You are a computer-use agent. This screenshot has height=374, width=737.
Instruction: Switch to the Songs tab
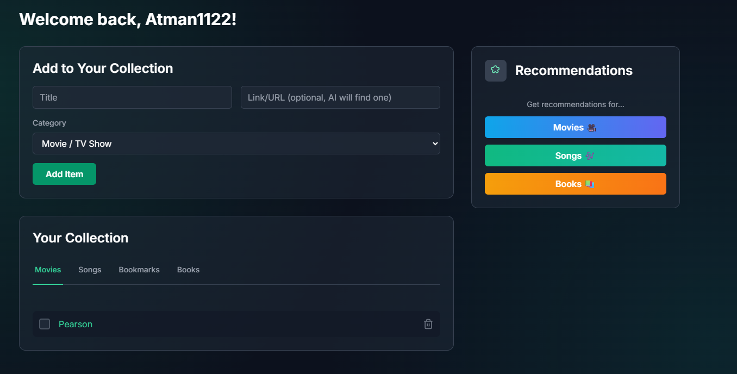click(x=90, y=270)
